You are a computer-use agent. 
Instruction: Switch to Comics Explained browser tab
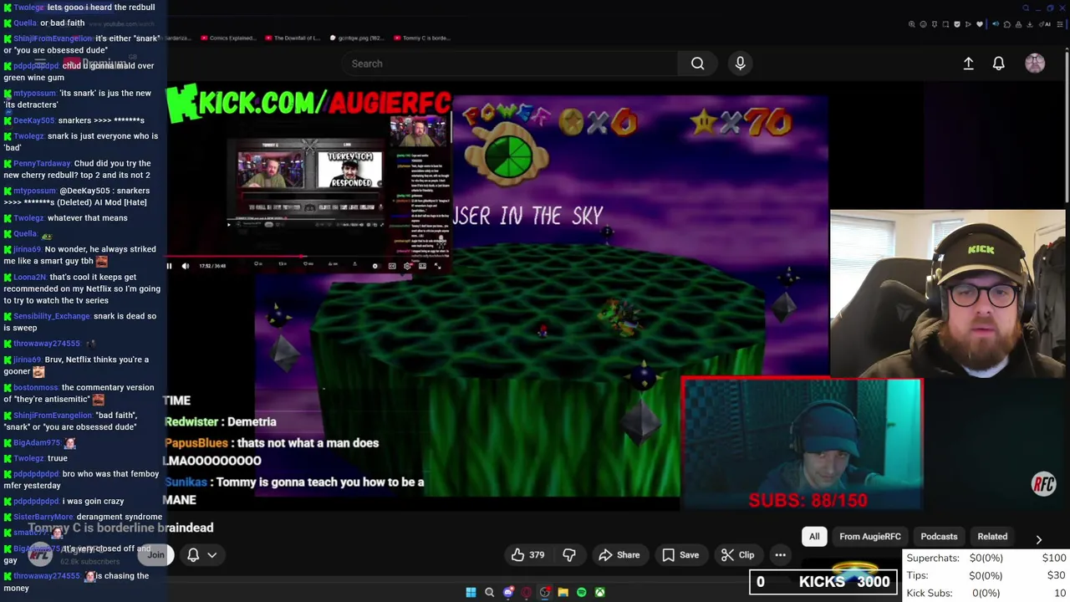coord(230,38)
